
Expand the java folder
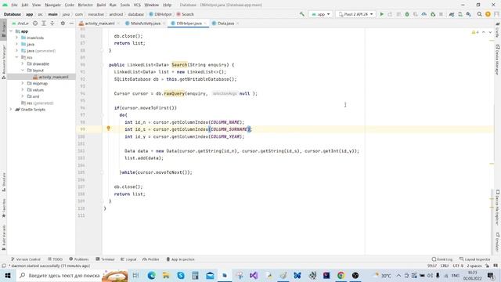(x=17, y=44)
